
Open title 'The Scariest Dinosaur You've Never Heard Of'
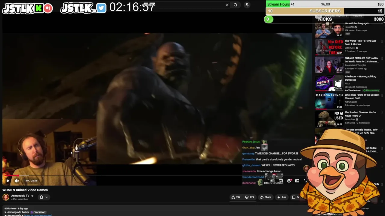point(360,114)
